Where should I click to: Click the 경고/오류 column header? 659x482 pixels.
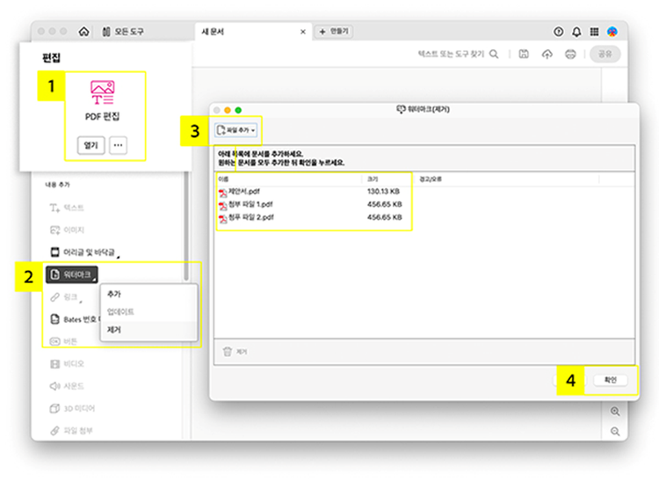pos(431,179)
